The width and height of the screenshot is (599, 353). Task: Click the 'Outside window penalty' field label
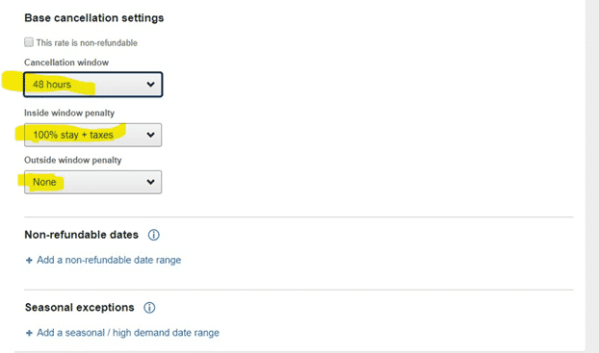tap(73, 160)
